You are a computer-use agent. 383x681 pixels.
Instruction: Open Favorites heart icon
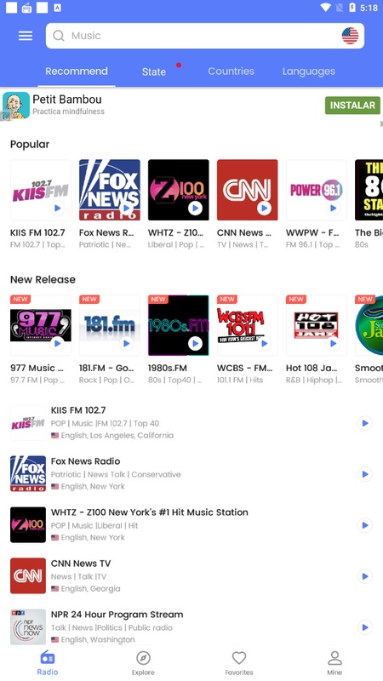239,658
